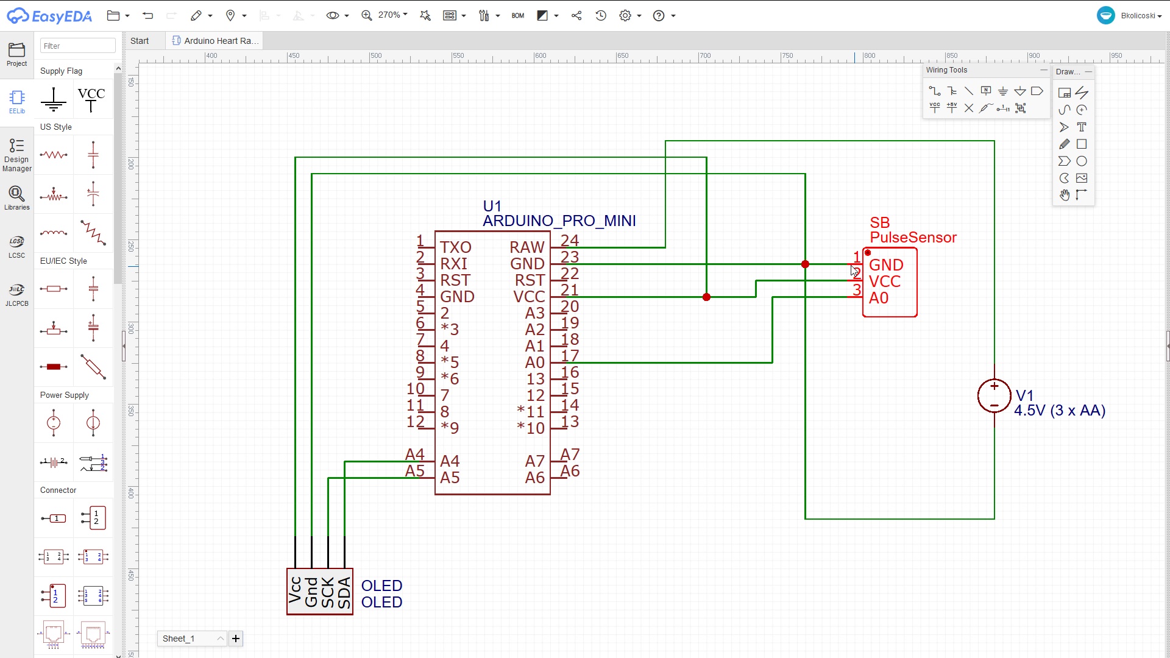The image size is (1170, 658).
Task: Select the Ellipse drawing tool
Action: (1082, 161)
